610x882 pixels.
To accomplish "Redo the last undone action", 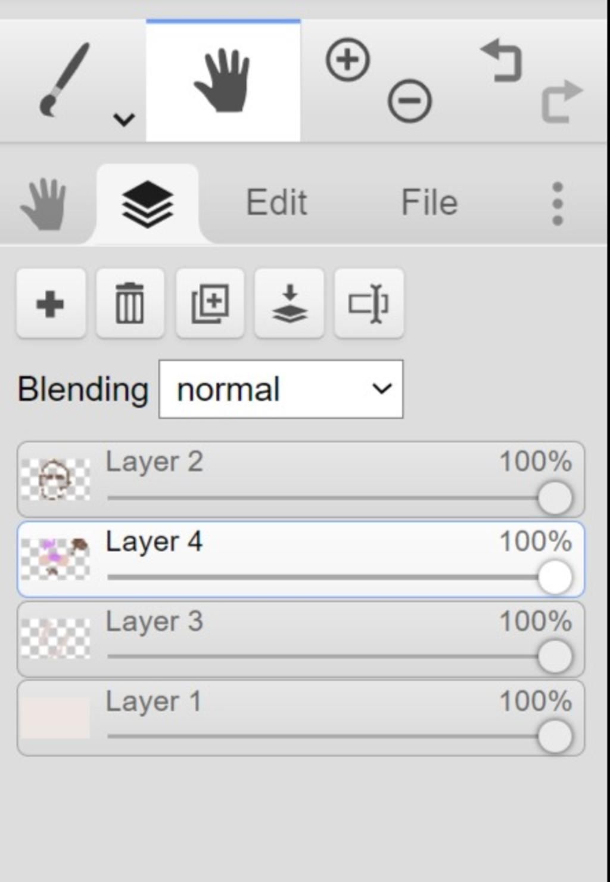I will (561, 101).
